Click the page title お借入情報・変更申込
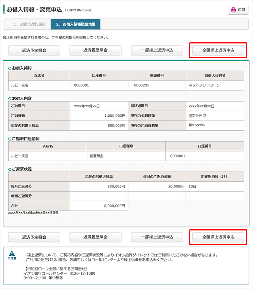The height and width of the screenshot is (289, 253). click(34, 9)
